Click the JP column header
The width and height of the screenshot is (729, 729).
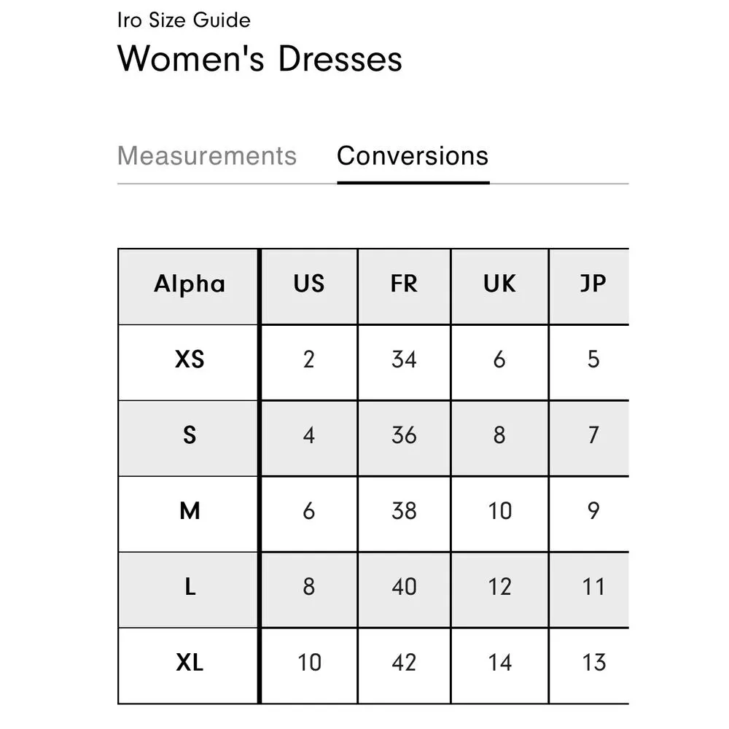pos(593,284)
